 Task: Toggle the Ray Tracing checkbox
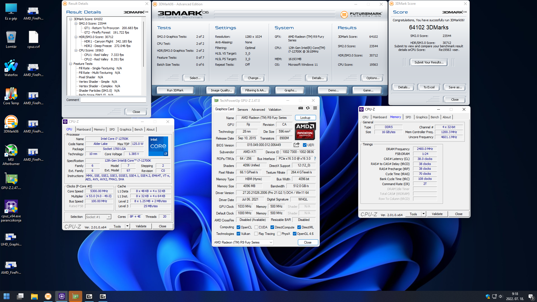[256, 234]
